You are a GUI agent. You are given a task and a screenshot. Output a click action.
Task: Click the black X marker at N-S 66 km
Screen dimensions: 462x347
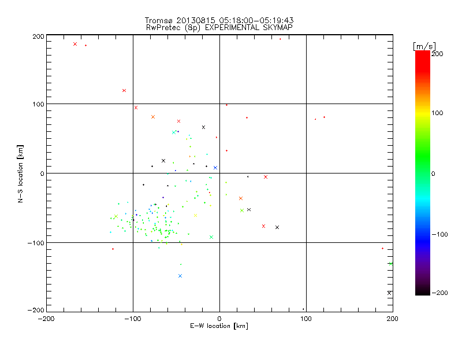coord(203,127)
